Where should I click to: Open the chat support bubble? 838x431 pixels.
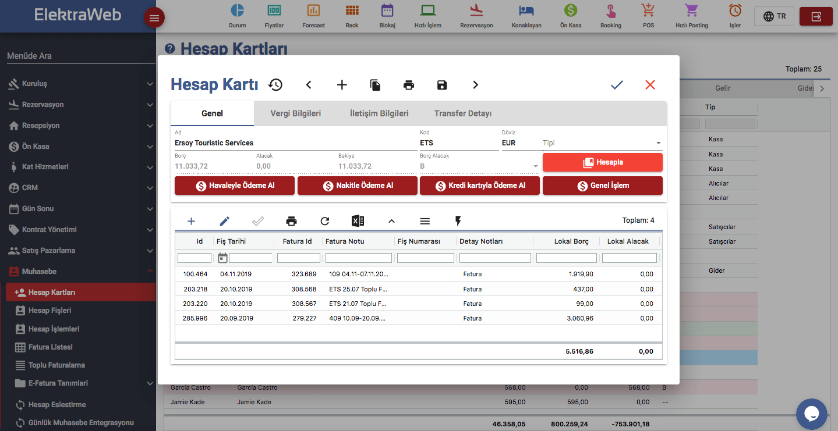812,414
